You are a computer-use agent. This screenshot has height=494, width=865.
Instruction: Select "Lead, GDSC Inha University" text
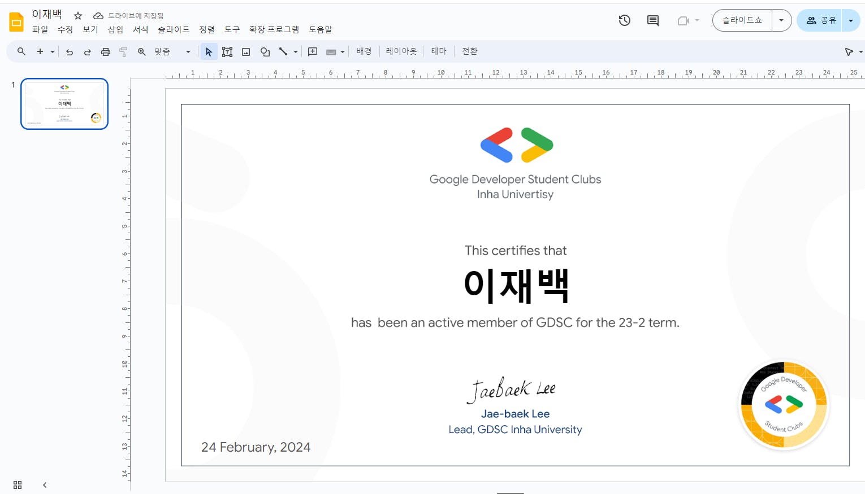click(x=515, y=430)
